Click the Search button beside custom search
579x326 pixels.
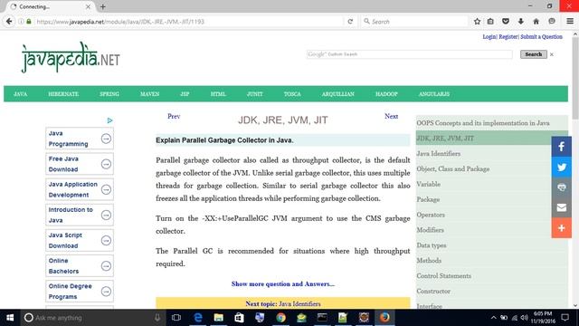[534, 54]
